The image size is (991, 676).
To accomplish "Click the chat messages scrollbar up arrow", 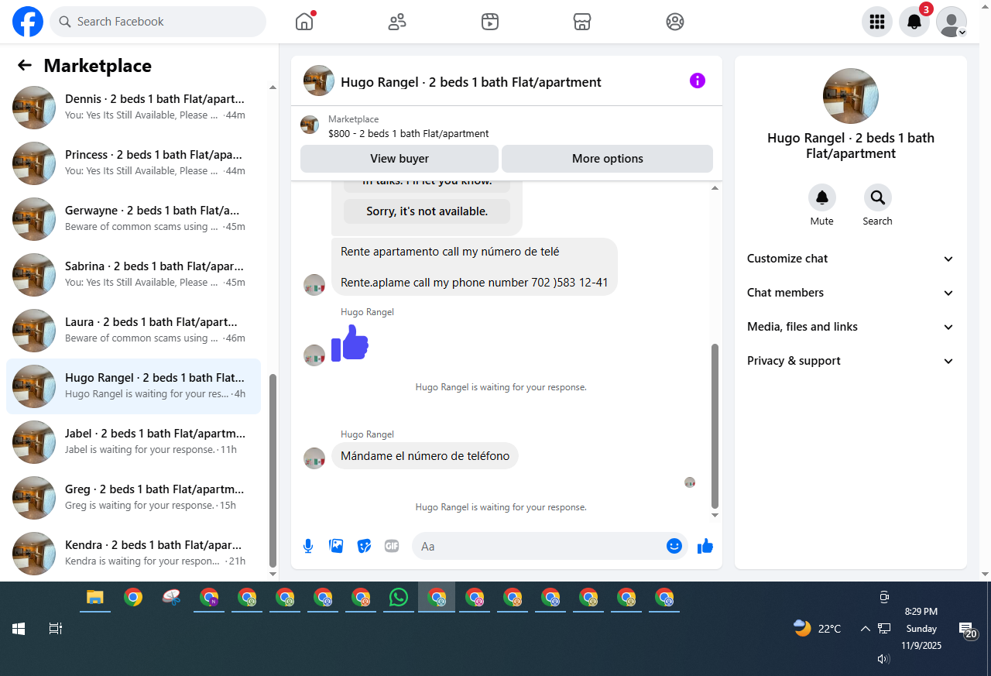I will (x=715, y=187).
